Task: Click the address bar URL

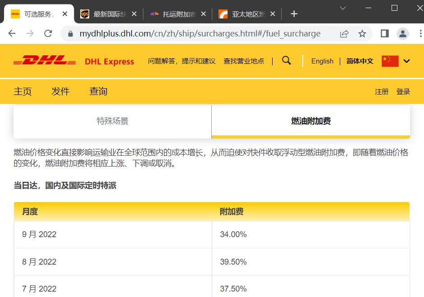Action: (200, 34)
